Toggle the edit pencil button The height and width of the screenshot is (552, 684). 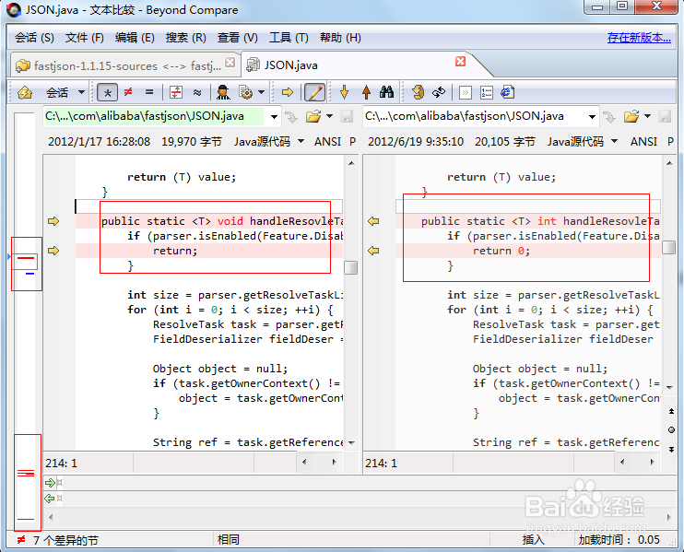point(314,92)
